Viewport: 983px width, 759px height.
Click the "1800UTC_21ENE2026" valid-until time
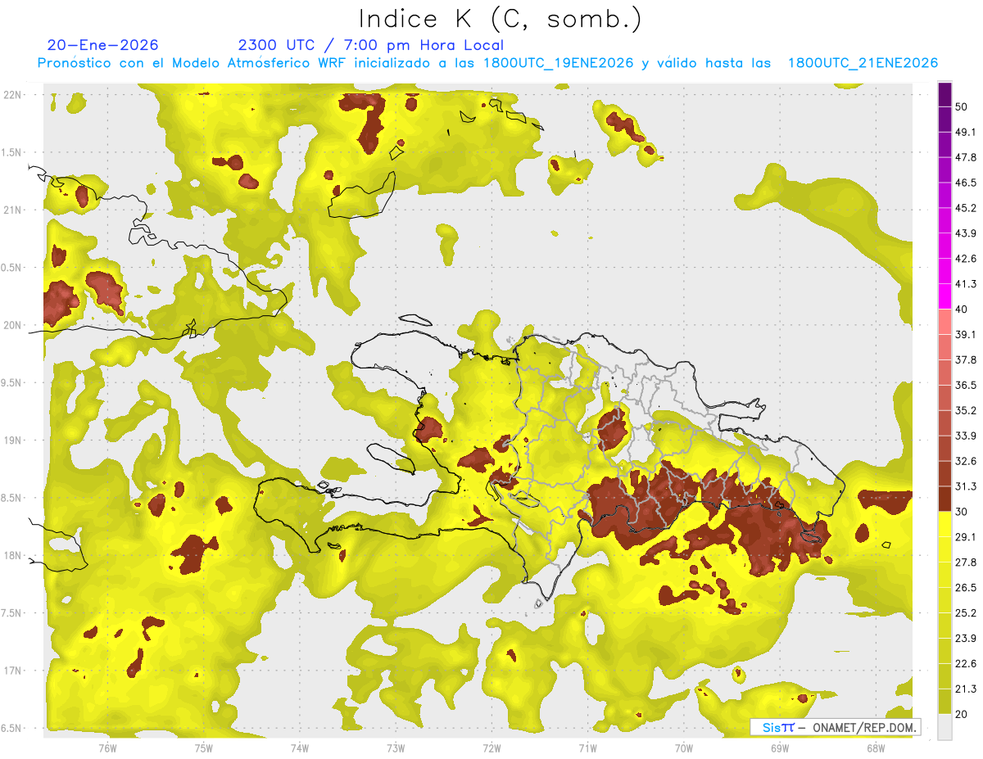[x=863, y=63]
